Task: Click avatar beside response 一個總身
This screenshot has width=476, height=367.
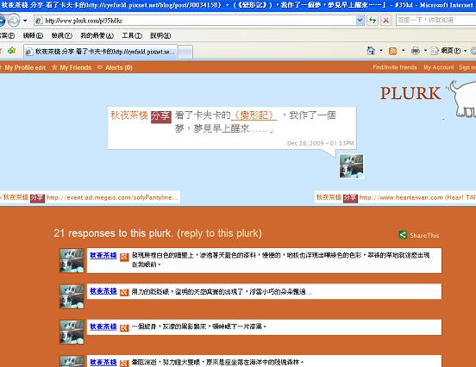Action: tap(72, 333)
